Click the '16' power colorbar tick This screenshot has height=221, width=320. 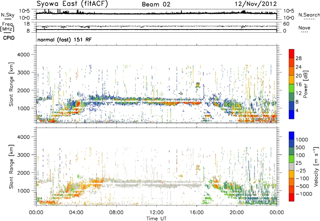298,85
